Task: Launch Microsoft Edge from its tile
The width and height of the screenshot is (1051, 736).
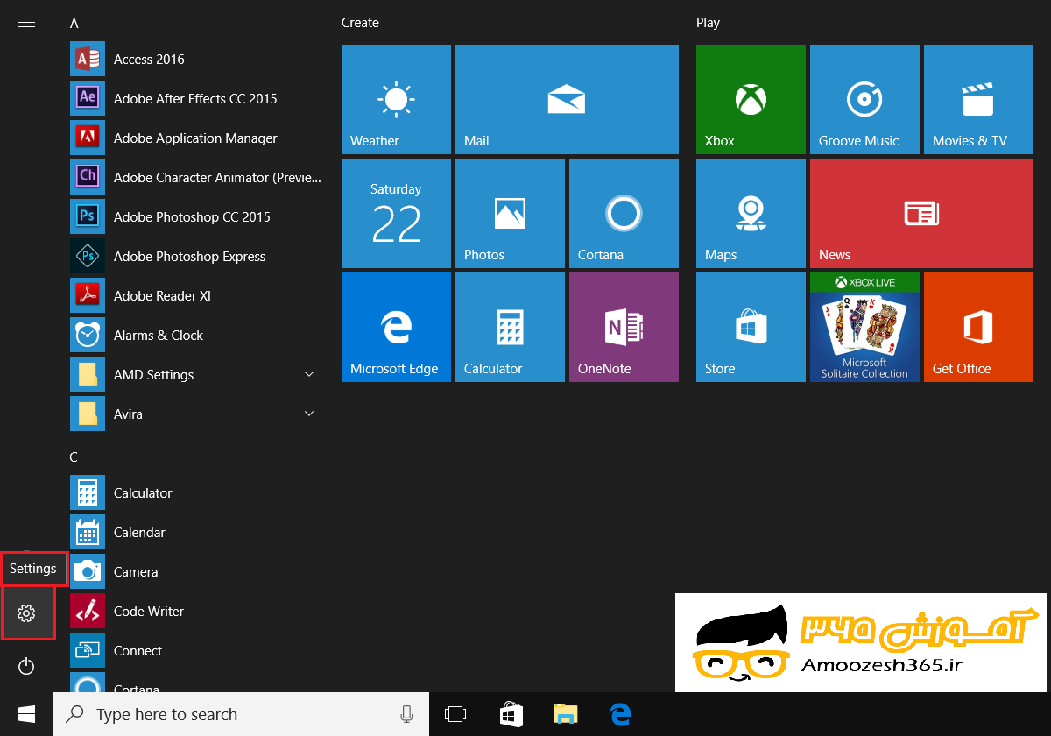Action: tap(396, 327)
